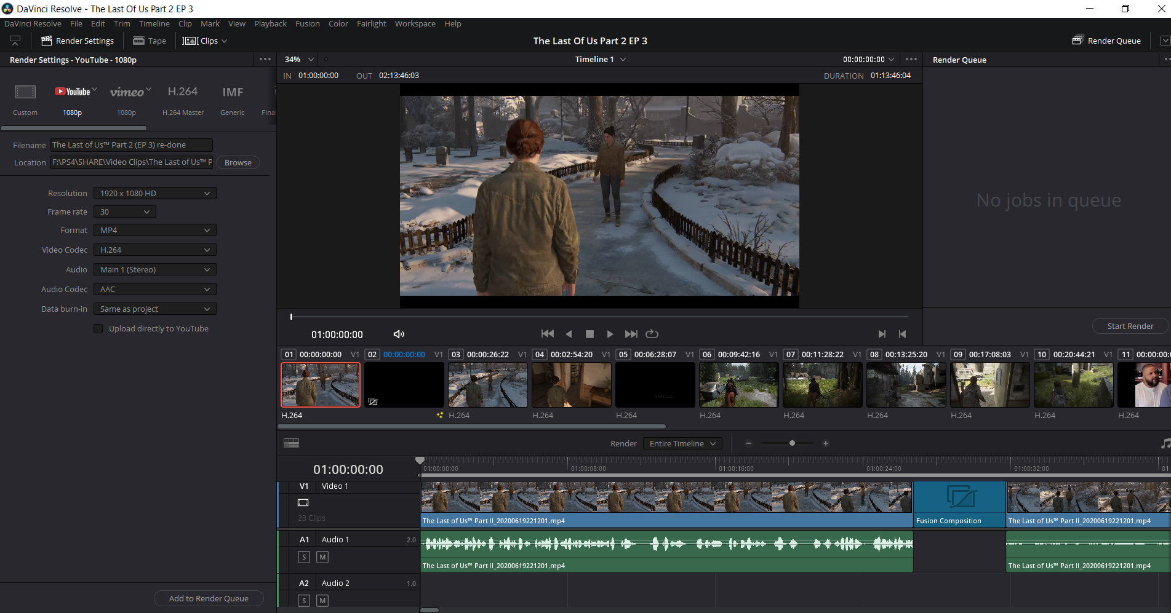Solo the Audio 1 track
Viewport: 1171px width, 613px height.
point(304,556)
